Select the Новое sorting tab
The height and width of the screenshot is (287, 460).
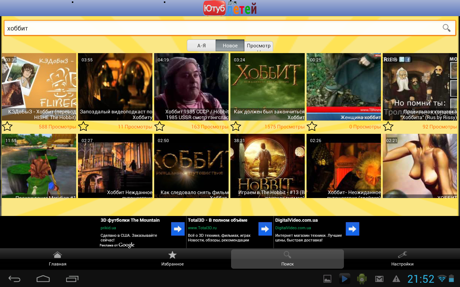click(230, 46)
